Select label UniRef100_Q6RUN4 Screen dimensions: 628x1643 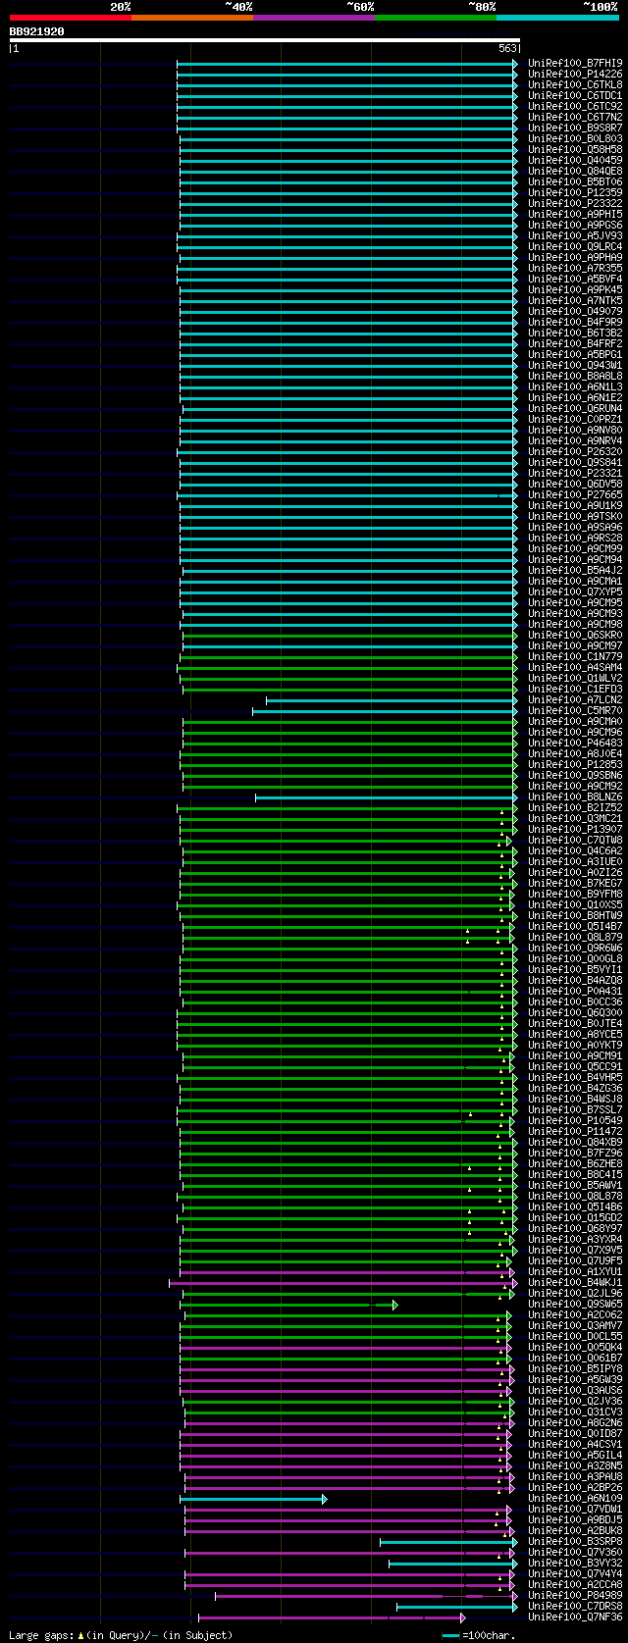click(x=575, y=408)
